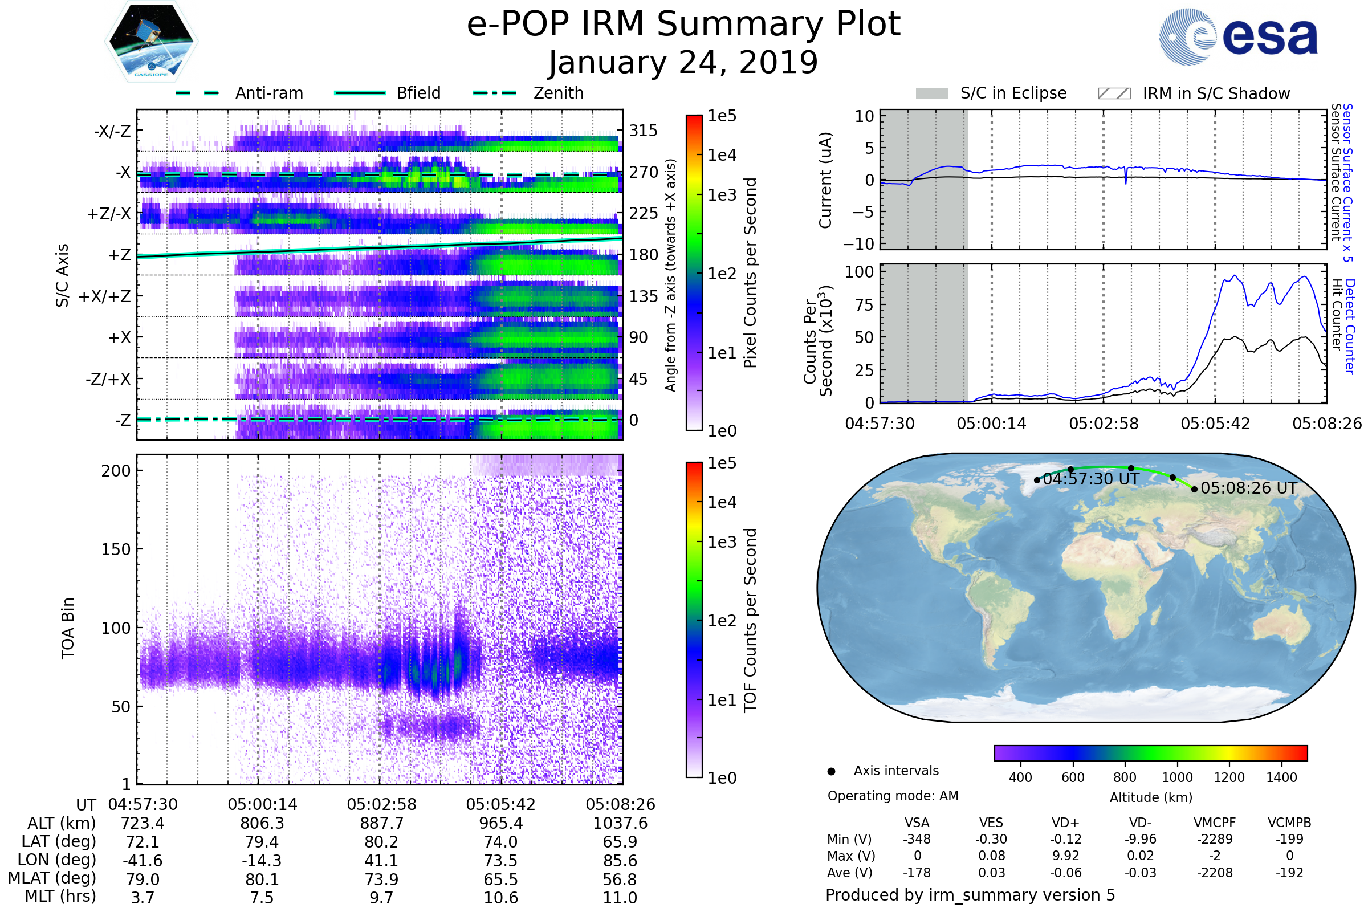
Task: Click the 04:57:30 UT orbit start label
Action: point(1090,479)
